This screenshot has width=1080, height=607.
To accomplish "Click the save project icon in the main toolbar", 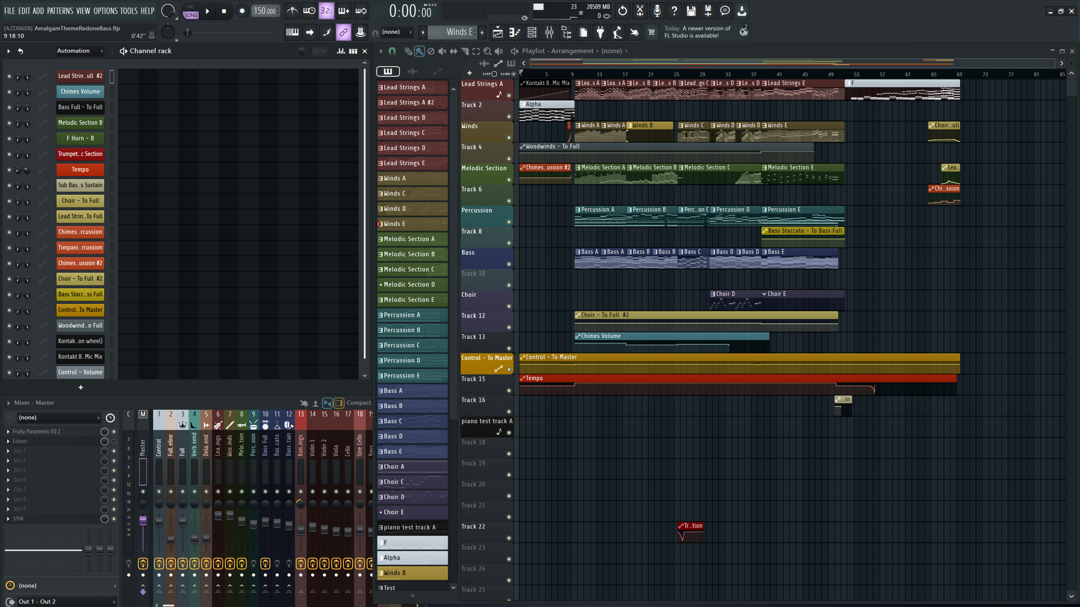I will pyautogui.click(x=691, y=11).
